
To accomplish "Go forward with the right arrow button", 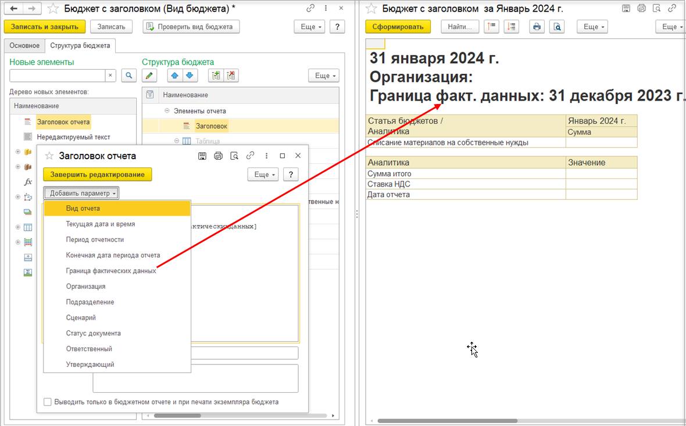I will click(32, 8).
